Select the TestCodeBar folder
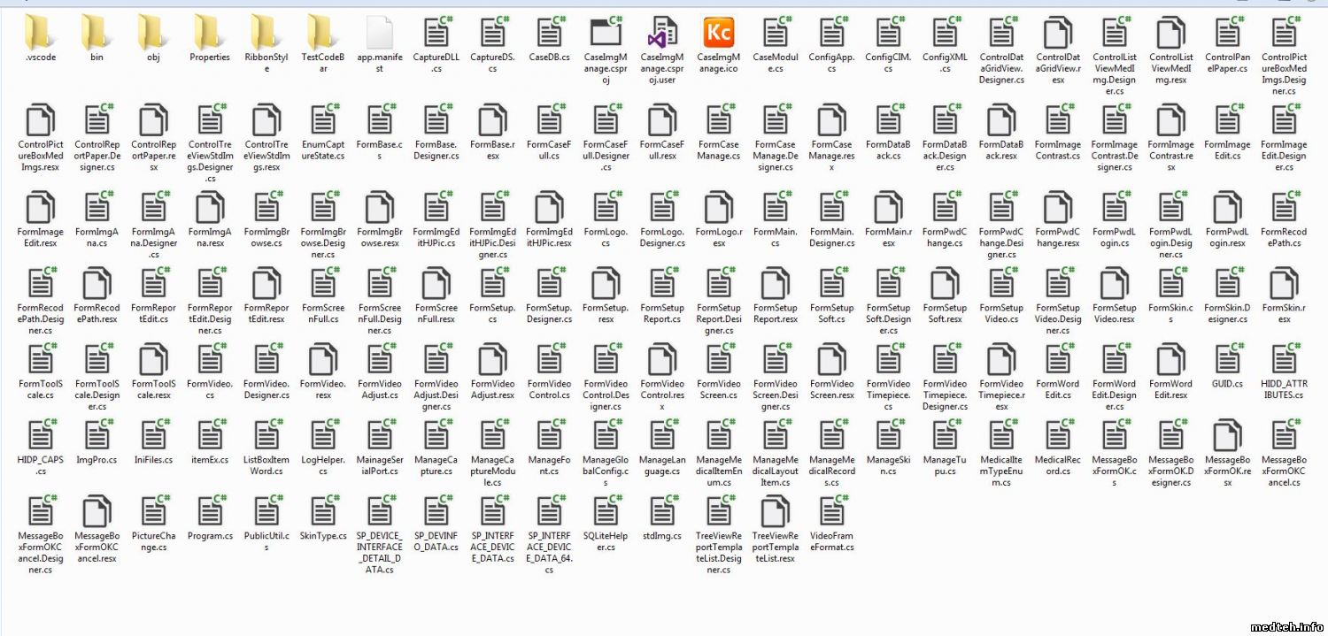 [x=323, y=34]
